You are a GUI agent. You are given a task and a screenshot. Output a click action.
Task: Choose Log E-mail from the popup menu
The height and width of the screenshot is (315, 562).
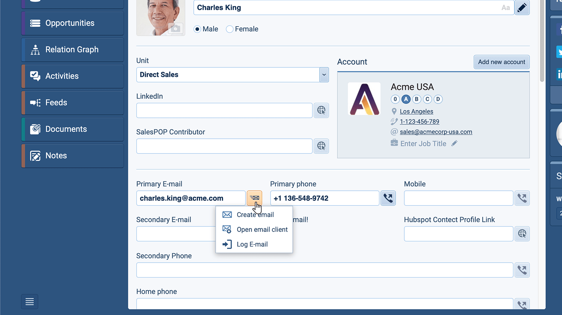pyautogui.click(x=252, y=244)
